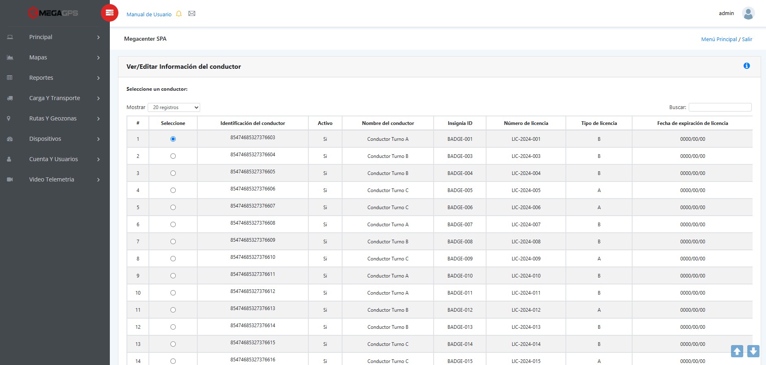The height and width of the screenshot is (365, 766).
Task: Click the Salir logout link
Action: [747, 39]
